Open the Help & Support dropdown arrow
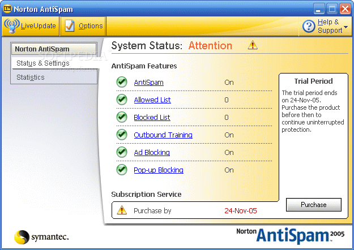 (x=346, y=27)
